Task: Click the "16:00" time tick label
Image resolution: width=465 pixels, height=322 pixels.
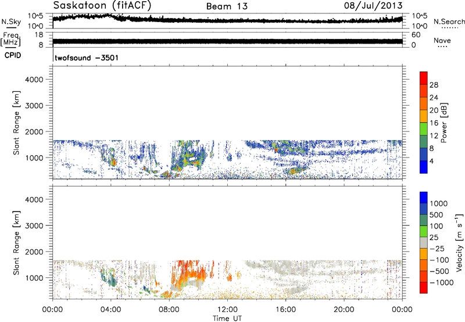Action: [285, 310]
